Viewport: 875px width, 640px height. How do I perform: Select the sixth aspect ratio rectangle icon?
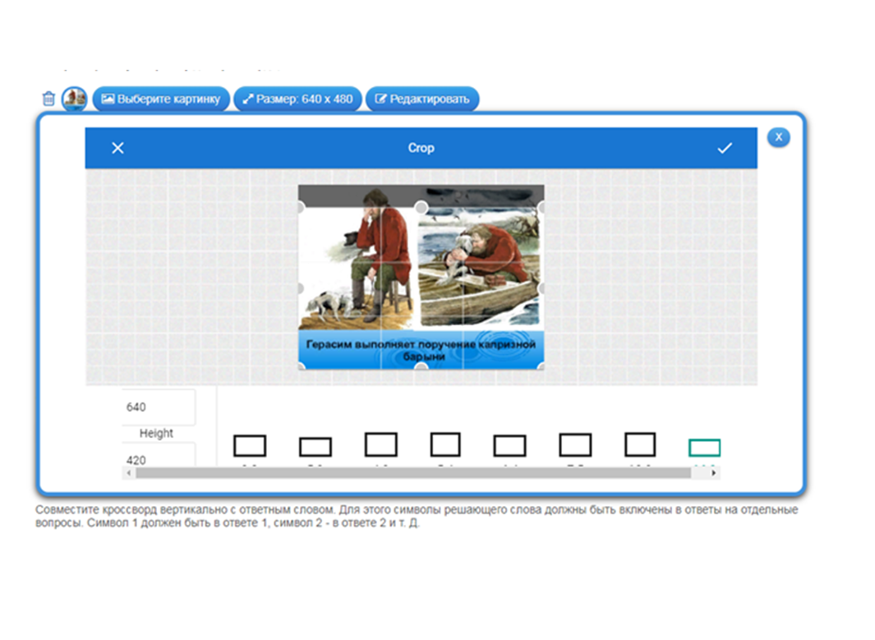(575, 445)
